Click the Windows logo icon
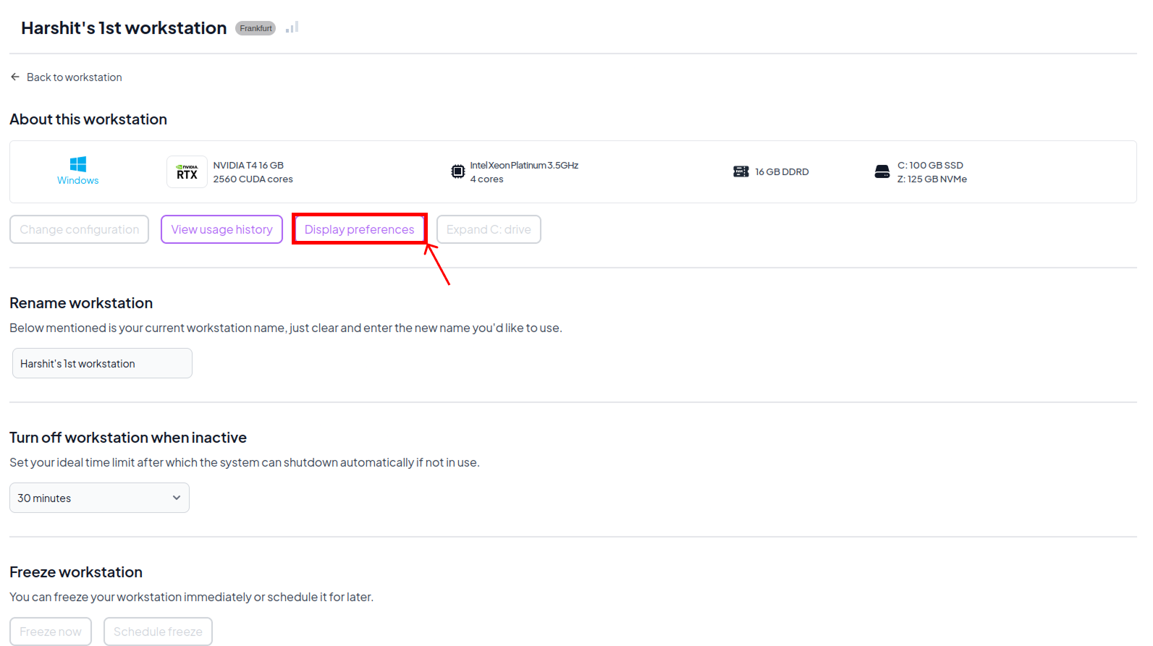Viewport: 1153px width, 646px height. click(78, 164)
